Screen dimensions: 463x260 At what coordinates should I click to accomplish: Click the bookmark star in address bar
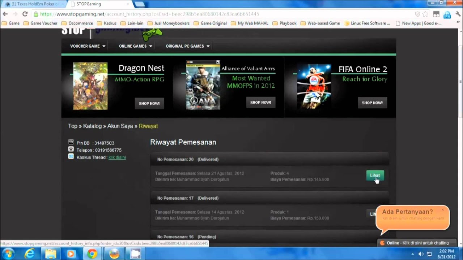click(x=425, y=14)
